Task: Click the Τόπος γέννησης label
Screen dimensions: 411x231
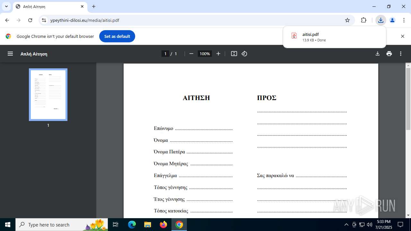Action: [x=171, y=187]
